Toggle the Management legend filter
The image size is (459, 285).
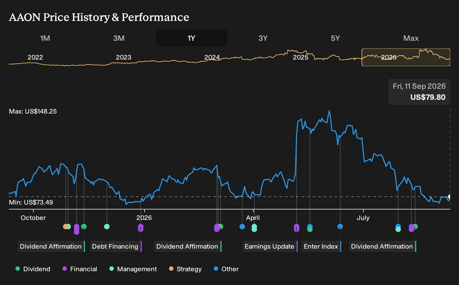coord(133,269)
